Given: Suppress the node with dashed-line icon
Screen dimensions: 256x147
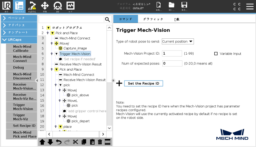Looking at the screenshot, I should pos(108,142).
